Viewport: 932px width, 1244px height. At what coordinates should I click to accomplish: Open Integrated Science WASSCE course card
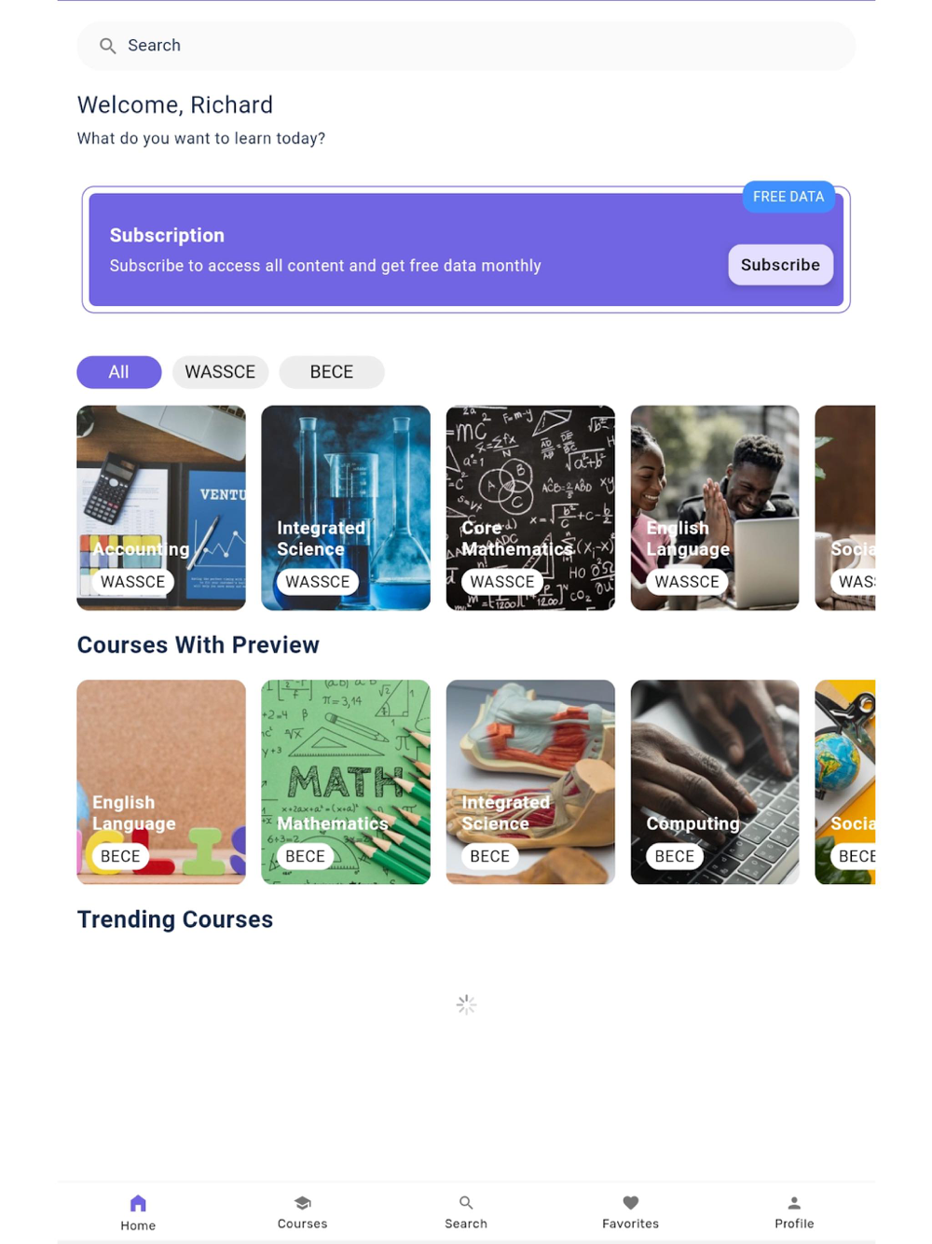(346, 508)
